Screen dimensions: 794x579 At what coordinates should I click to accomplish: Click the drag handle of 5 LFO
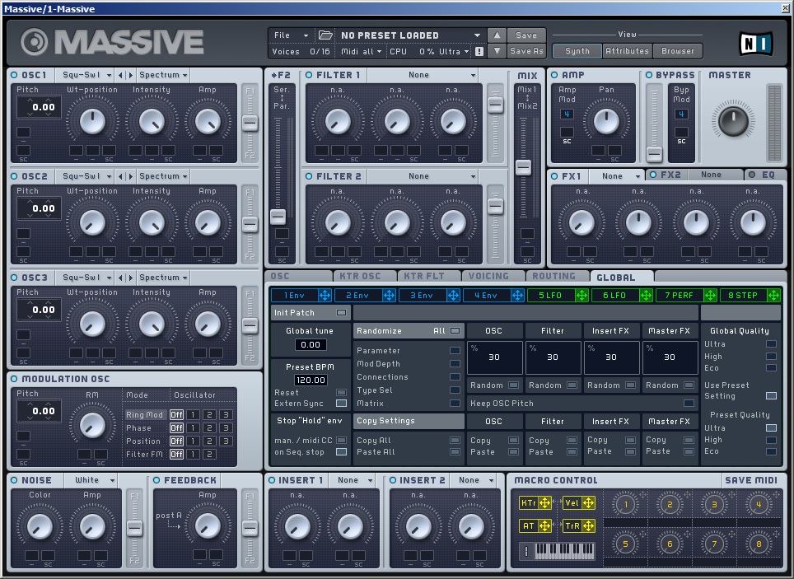581,296
